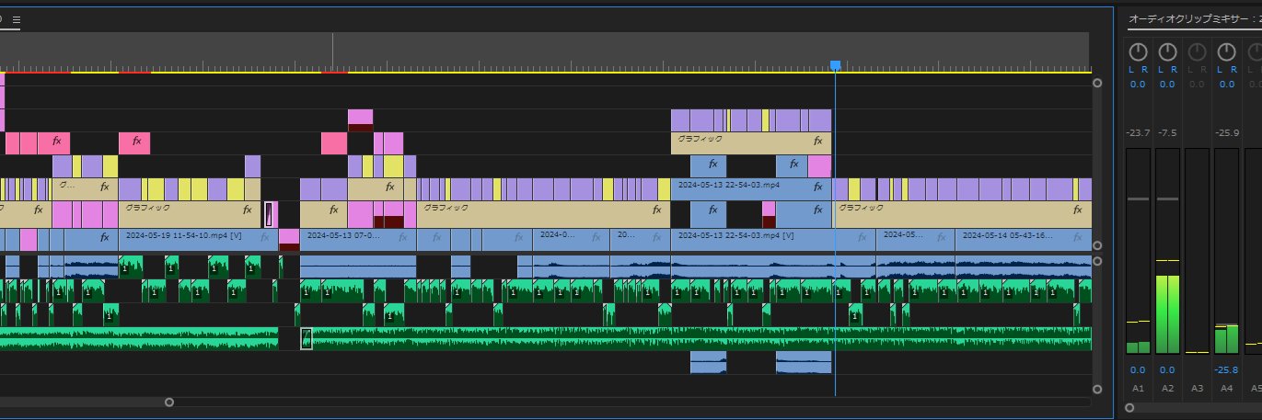Image resolution: width=1262 pixels, height=420 pixels.
Task: Select the グラフィック clip after the playhead
Action: click(x=962, y=213)
